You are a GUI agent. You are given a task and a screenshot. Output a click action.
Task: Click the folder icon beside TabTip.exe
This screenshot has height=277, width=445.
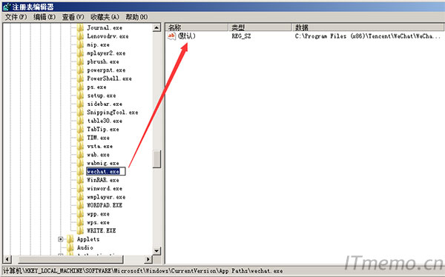(x=80, y=130)
